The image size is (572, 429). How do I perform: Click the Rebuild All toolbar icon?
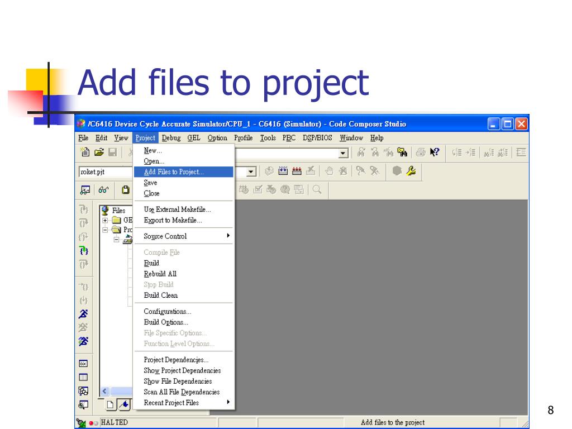click(x=297, y=171)
